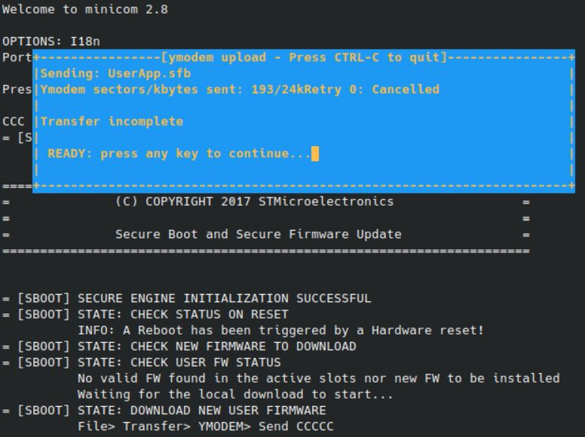Click the "READY: press any key to continue..." prompt
Image resolution: width=585 pixels, height=437 pixels.
coord(179,154)
